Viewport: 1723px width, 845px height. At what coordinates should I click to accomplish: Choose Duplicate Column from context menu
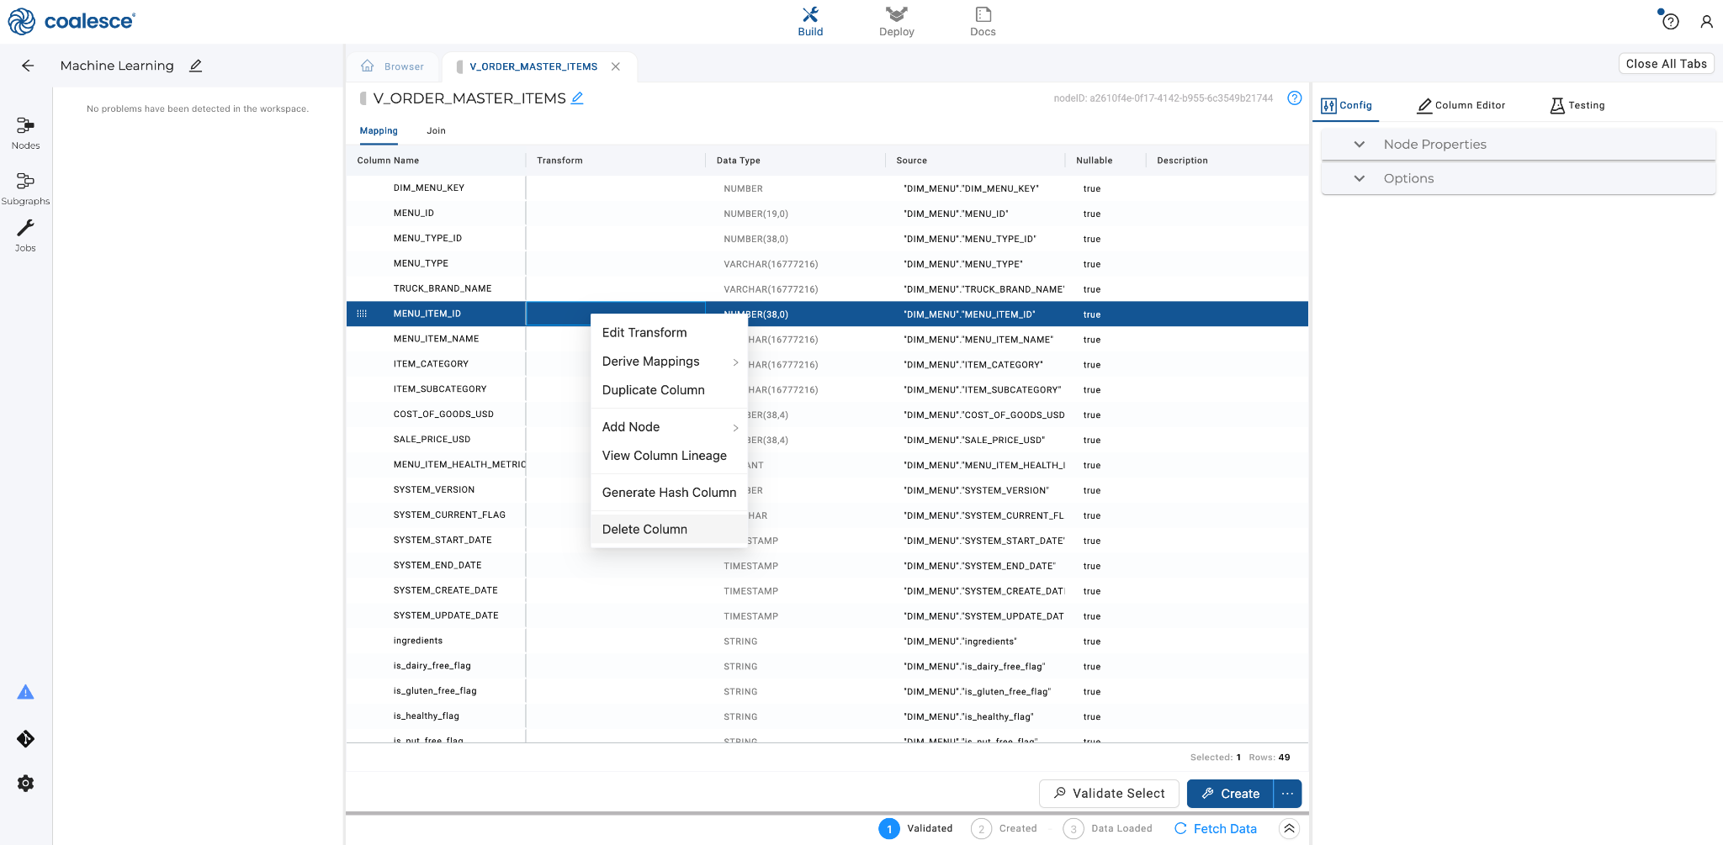pyautogui.click(x=670, y=390)
